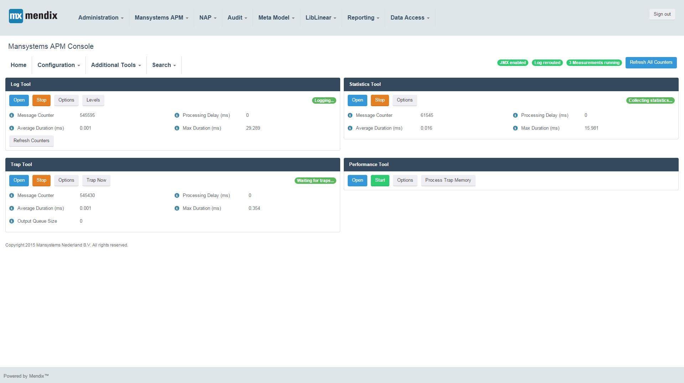Stop the Statistics Tool
684x383 pixels.
[x=380, y=100]
